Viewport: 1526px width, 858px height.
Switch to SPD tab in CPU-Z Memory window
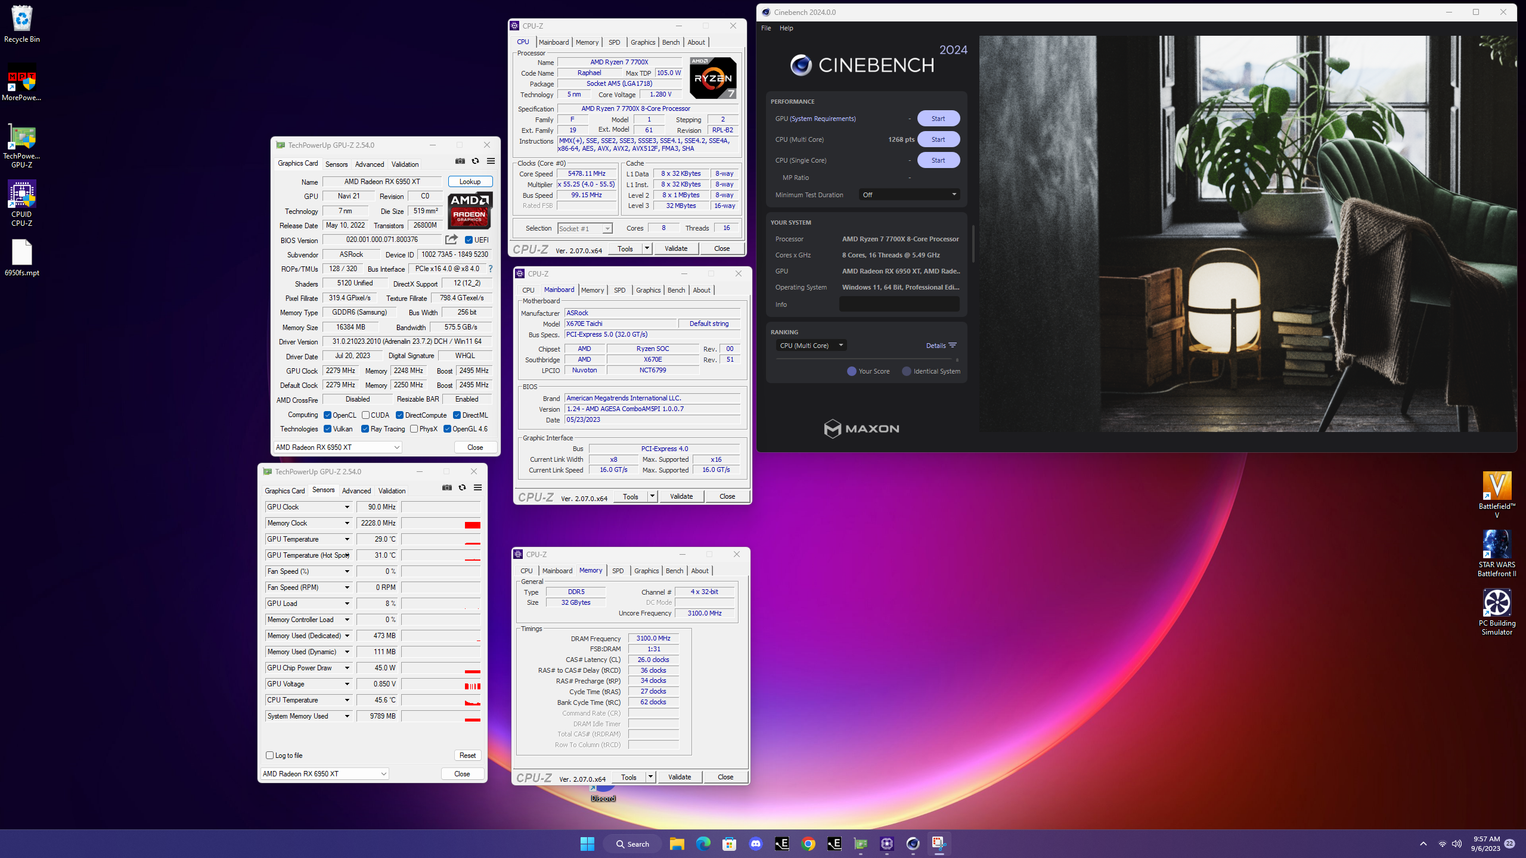(x=618, y=571)
